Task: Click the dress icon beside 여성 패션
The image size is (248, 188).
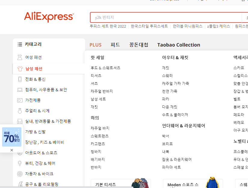Action: click(20, 57)
